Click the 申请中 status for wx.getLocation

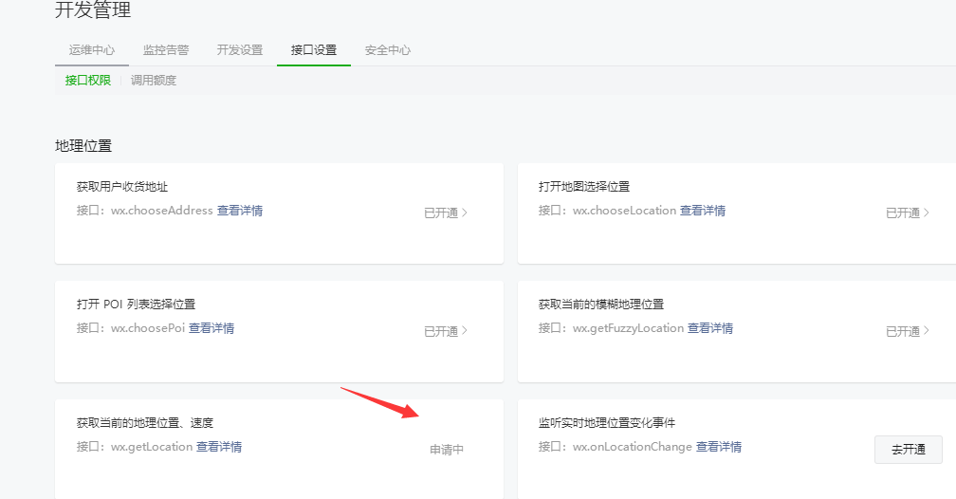pyautogui.click(x=447, y=451)
